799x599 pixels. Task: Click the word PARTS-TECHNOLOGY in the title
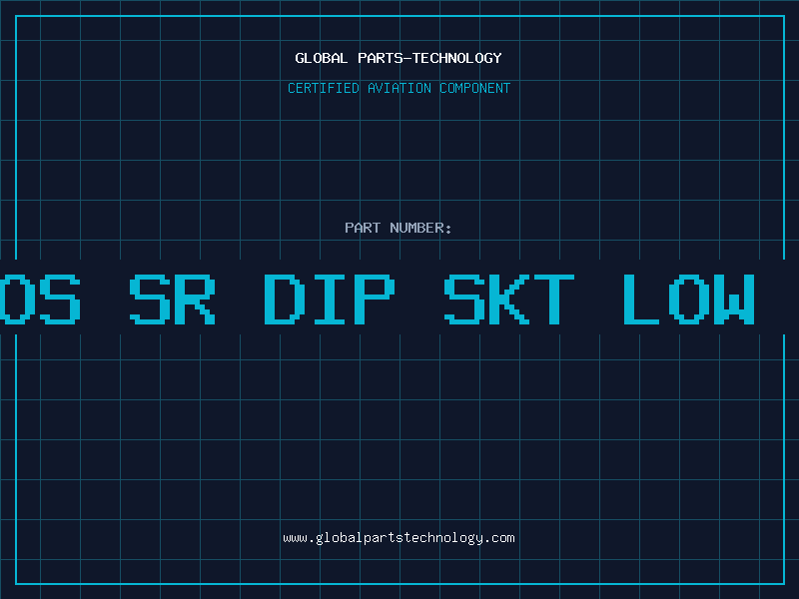(429, 58)
